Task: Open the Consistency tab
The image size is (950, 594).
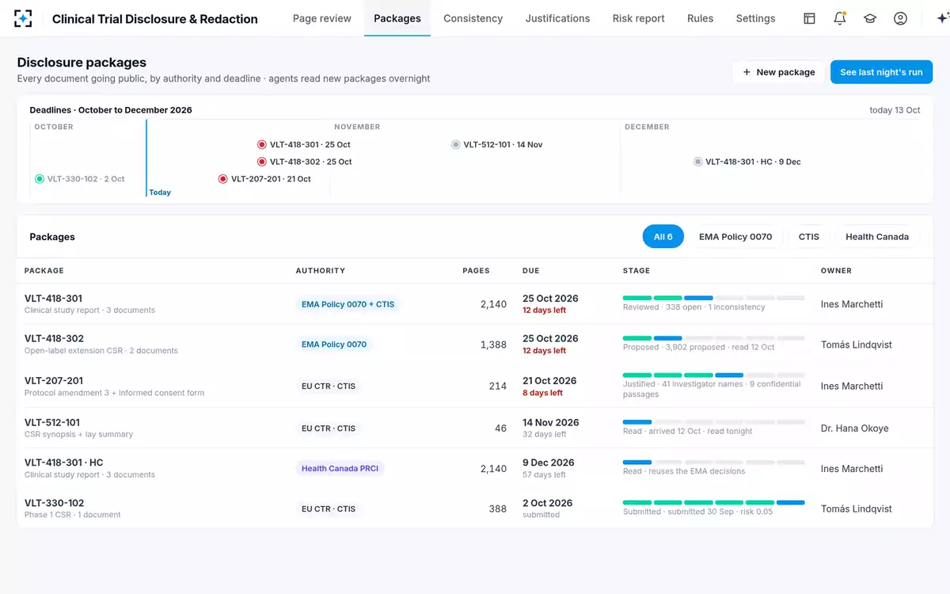Action: 473,18
